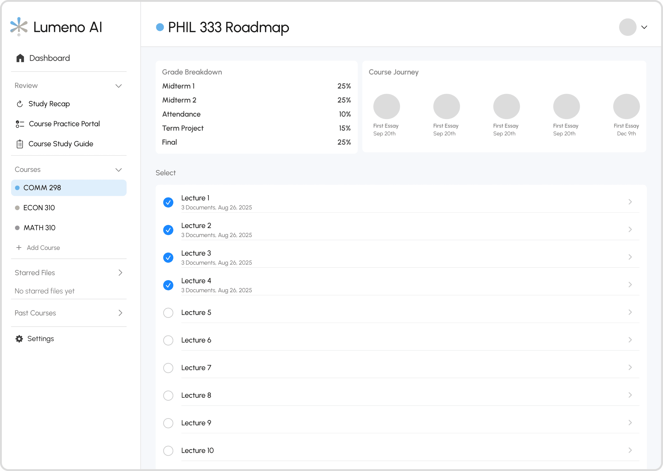Click the Course Practice Portal checklist icon
The image size is (663, 471).
[x=20, y=124]
